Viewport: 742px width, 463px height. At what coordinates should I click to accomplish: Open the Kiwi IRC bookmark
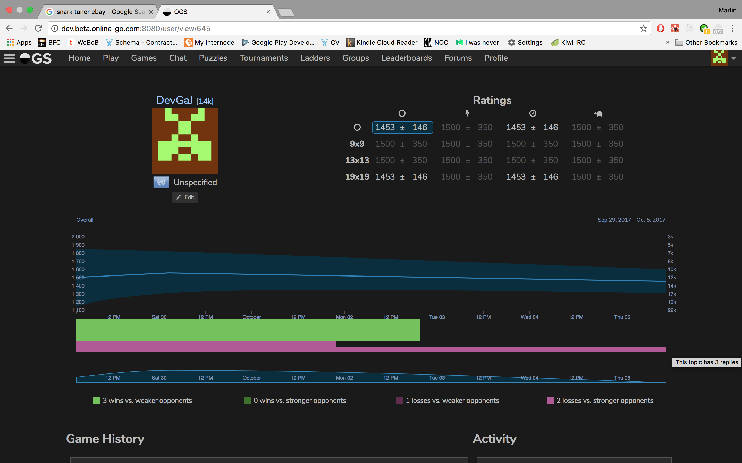(568, 42)
